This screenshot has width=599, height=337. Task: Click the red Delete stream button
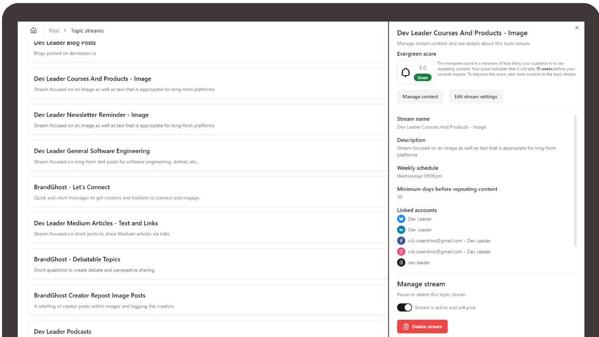422,326
